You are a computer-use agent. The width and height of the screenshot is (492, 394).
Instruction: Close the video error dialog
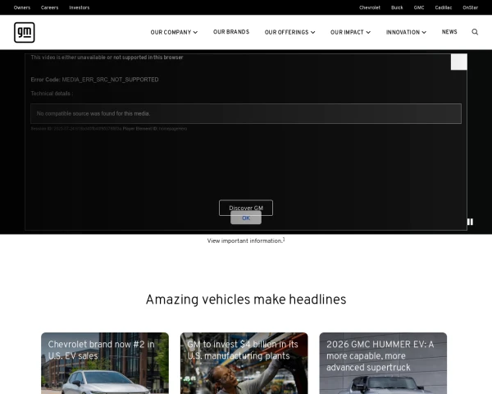click(x=458, y=62)
